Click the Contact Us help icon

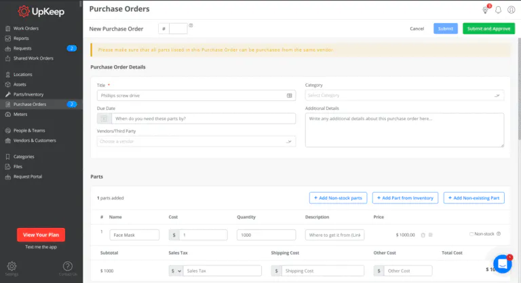tap(68, 266)
